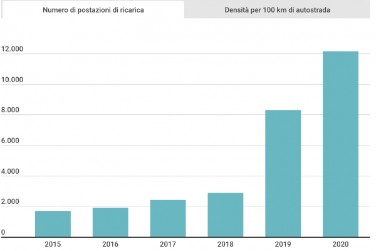Click the 2016 bar in the chart
Image resolution: width=376 pixels, height=251 pixels.
pos(110,222)
